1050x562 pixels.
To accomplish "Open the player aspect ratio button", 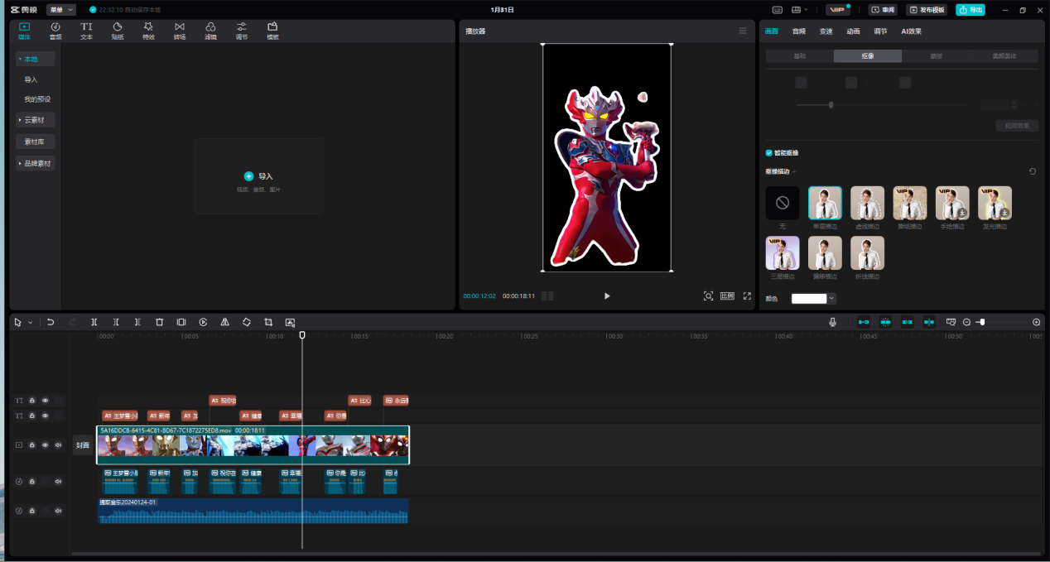I will (727, 295).
